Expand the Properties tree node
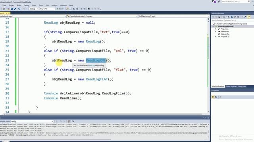This screenshot has height=142, width=254. coord(216,29)
